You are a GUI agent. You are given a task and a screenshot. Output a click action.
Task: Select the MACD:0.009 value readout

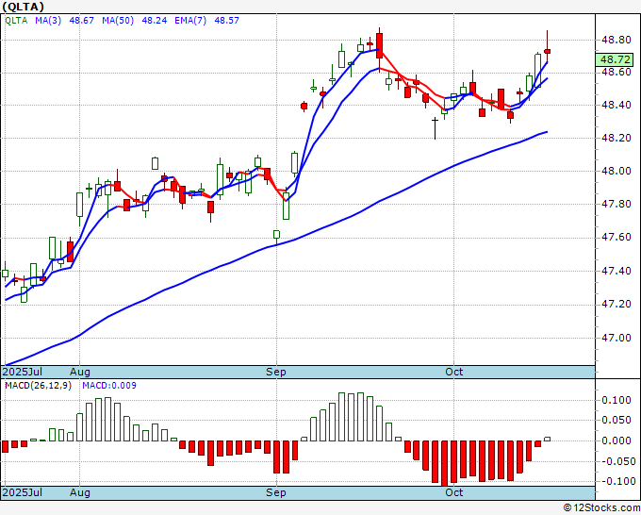tap(109, 386)
